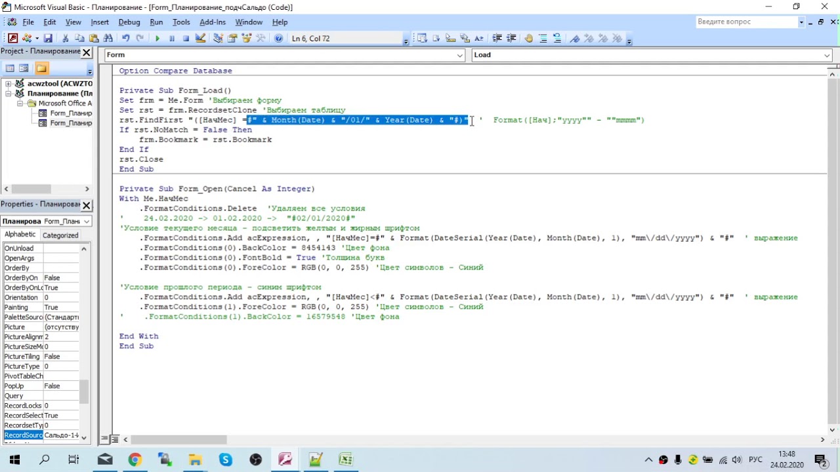This screenshot has height=472, width=840.
Task: Switch to Categorized properties tab
Action: pos(60,235)
